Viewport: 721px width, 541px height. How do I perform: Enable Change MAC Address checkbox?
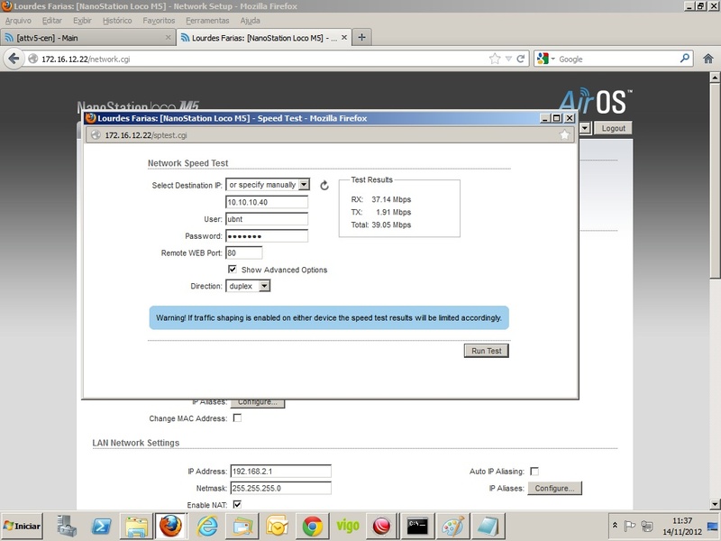point(237,418)
